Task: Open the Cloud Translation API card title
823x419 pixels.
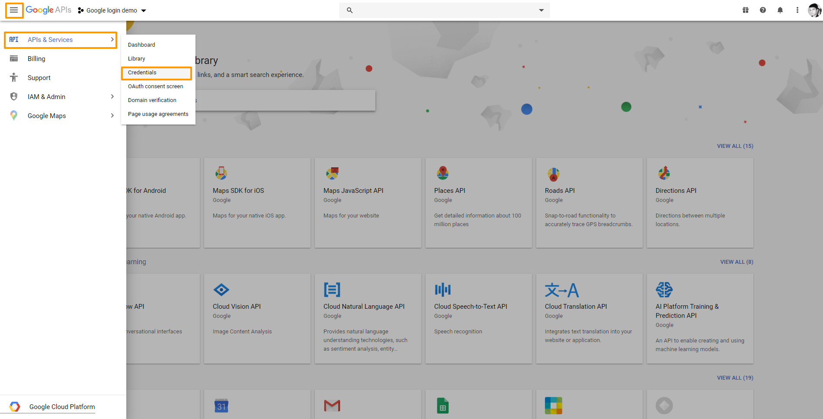Action: click(x=576, y=306)
